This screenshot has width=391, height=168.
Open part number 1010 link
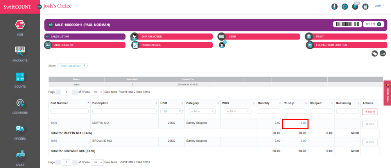[54, 141]
